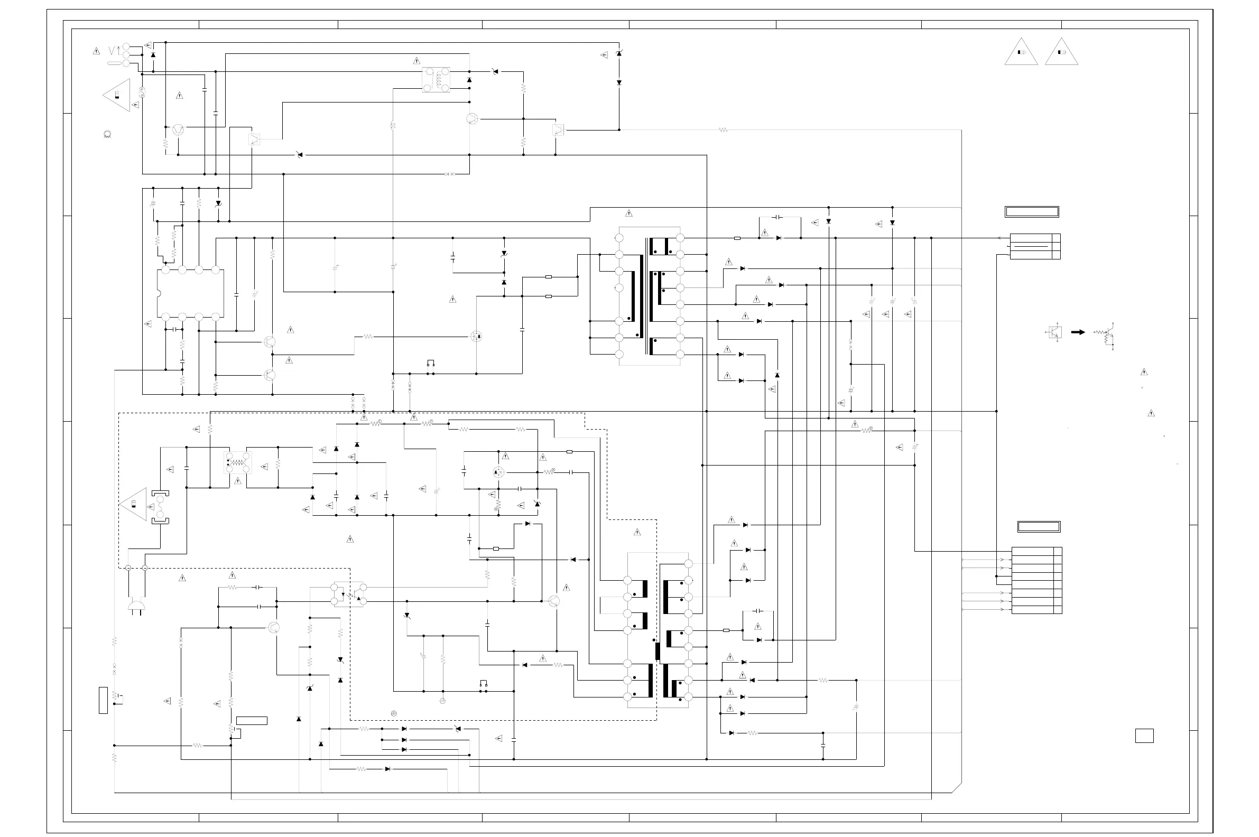This screenshot has height=837, width=1259.
Task: Select the boxed transistor left of the black arrow
Action: click(1054, 332)
